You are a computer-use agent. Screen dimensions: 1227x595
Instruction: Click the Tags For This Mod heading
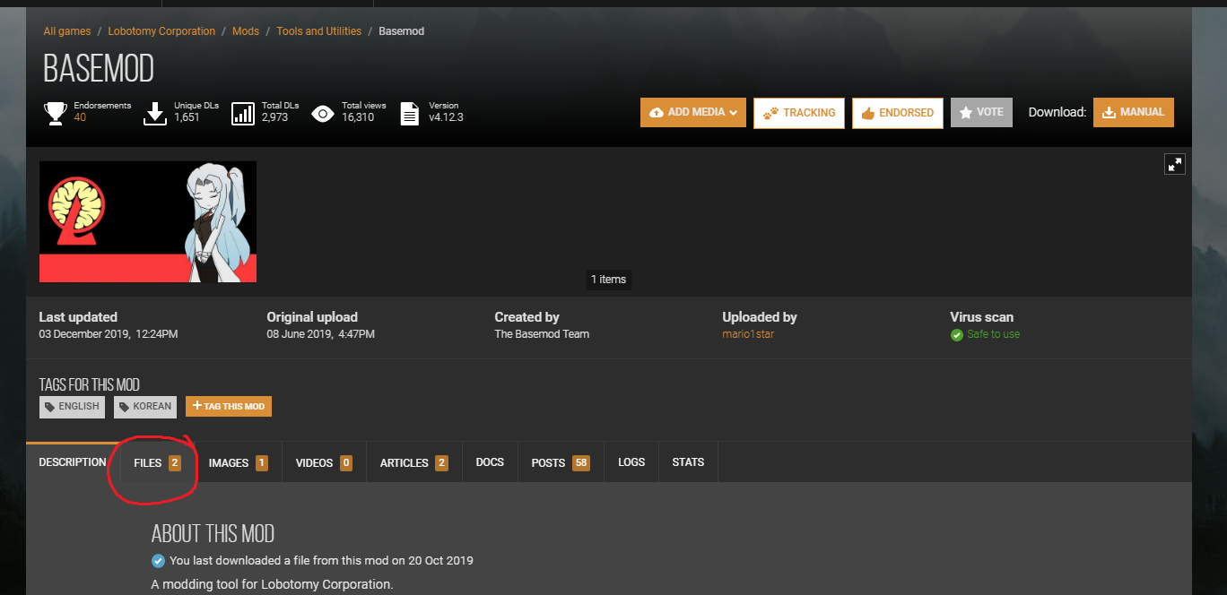90,384
